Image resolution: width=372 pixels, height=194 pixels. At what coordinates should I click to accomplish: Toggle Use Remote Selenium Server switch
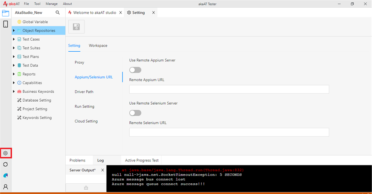pyautogui.click(x=135, y=113)
